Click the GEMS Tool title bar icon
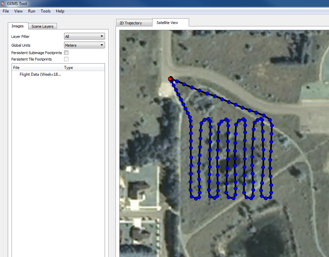The width and height of the screenshot is (329, 257). (3, 3)
